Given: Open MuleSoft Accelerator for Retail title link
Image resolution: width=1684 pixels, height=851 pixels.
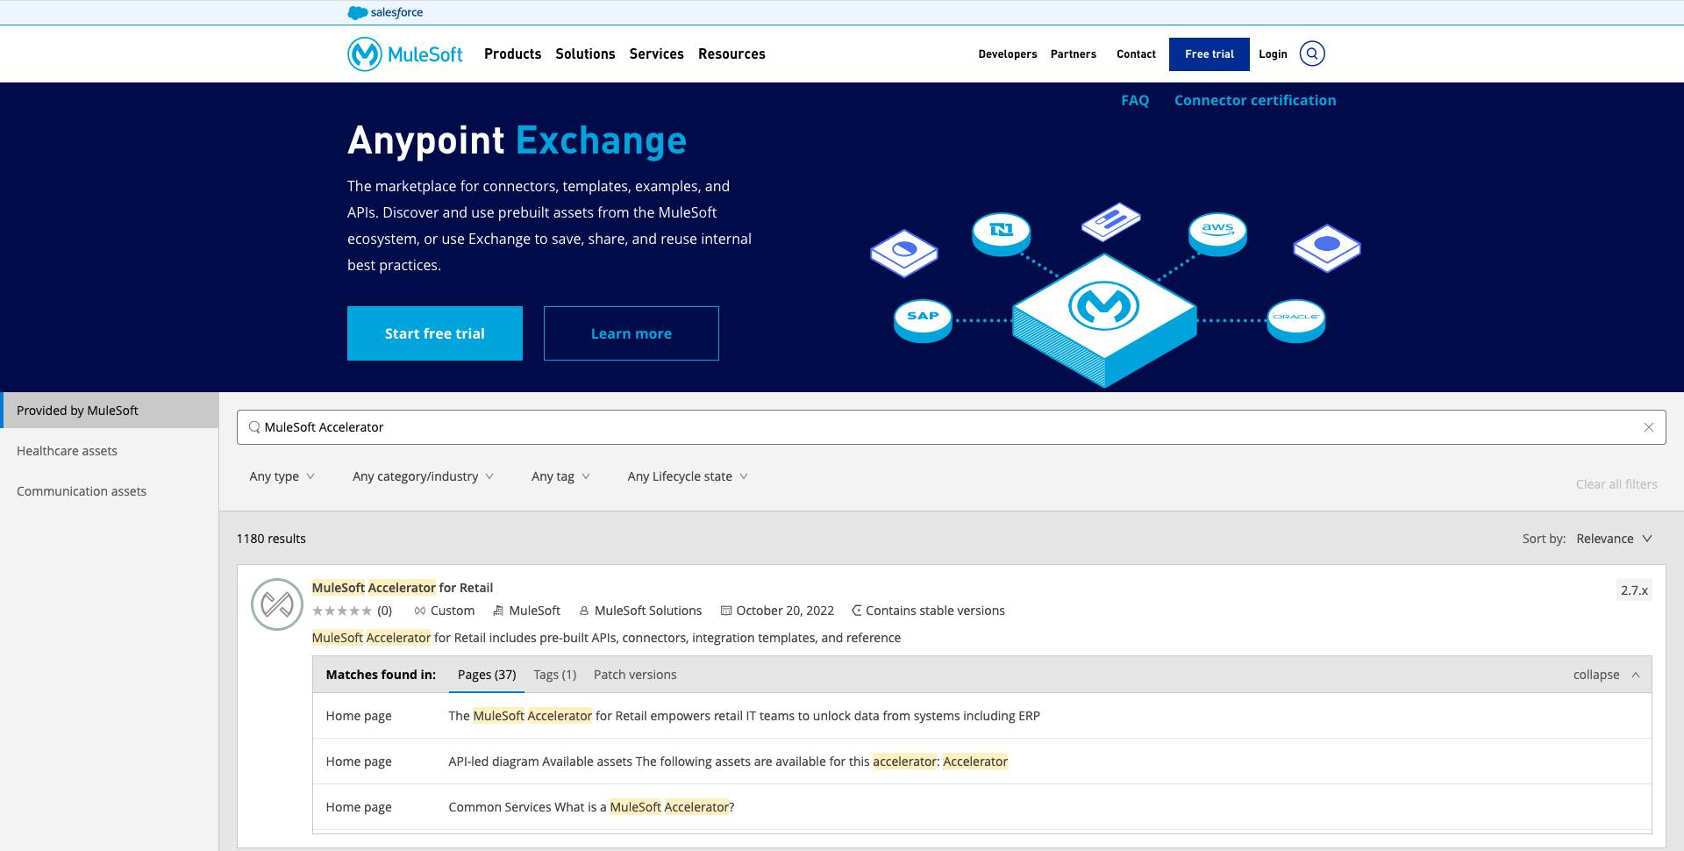Looking at the screenshot, I should click(x=403, y=588).
